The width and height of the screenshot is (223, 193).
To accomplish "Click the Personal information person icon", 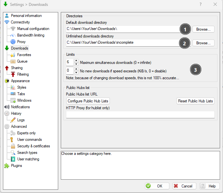I will pyautogui.click(x=7, y=16).
